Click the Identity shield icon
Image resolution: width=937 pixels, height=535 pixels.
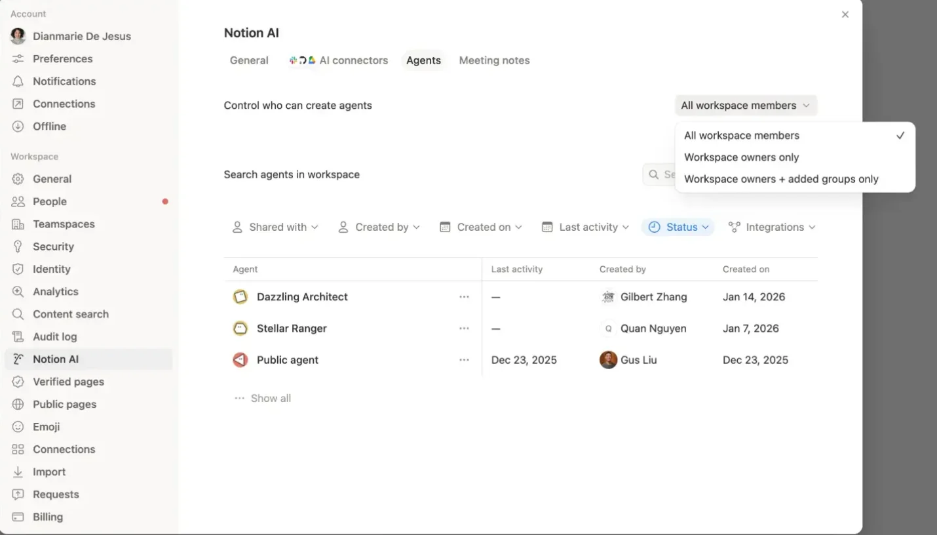click(x=18, y=269)
